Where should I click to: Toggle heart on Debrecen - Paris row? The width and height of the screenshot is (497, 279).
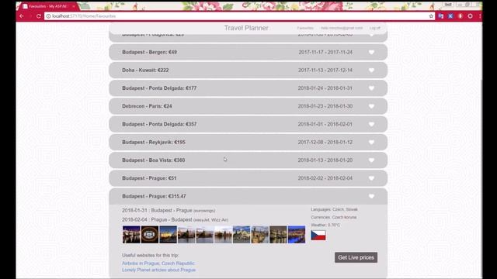pos(371,106)
